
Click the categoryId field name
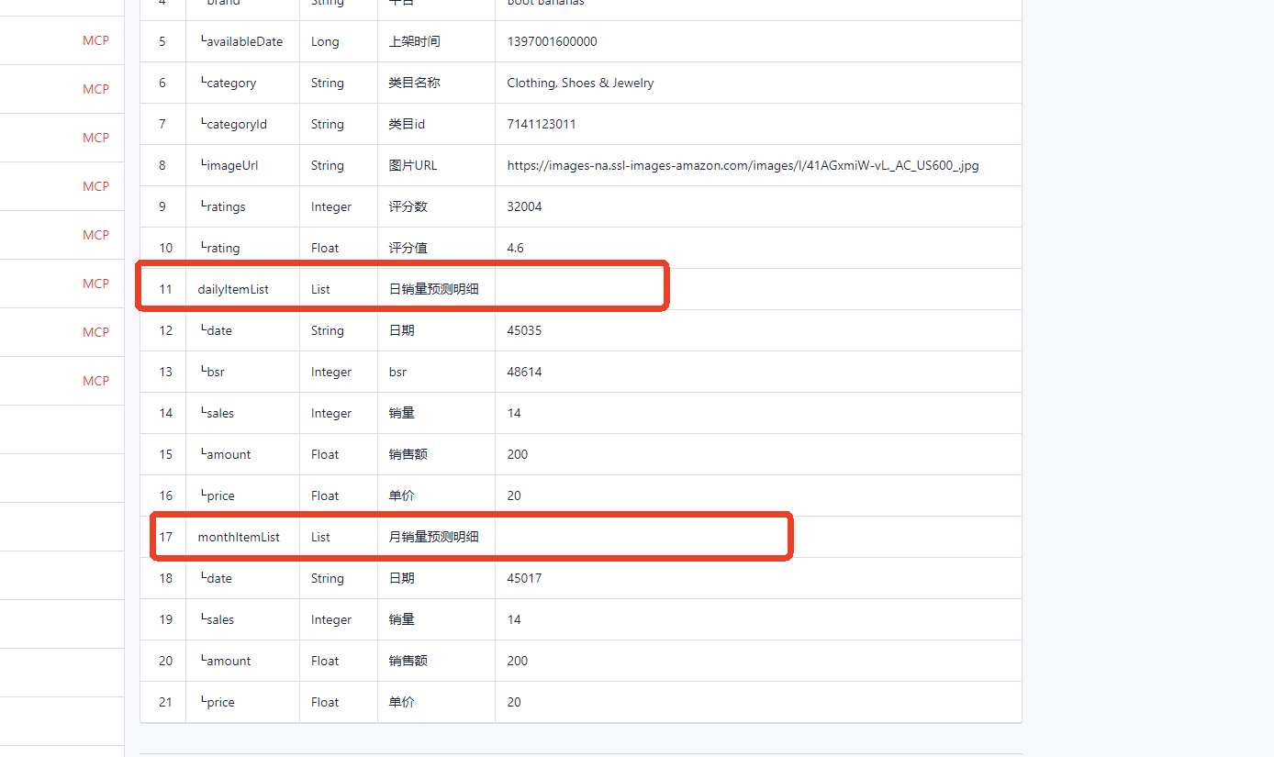(233, 124)
